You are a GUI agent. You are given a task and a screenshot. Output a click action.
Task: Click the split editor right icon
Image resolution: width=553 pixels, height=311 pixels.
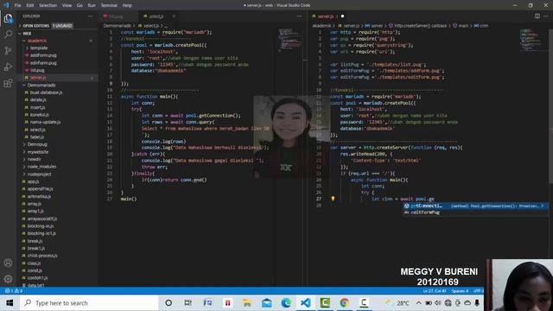click(x=537, y=16)
